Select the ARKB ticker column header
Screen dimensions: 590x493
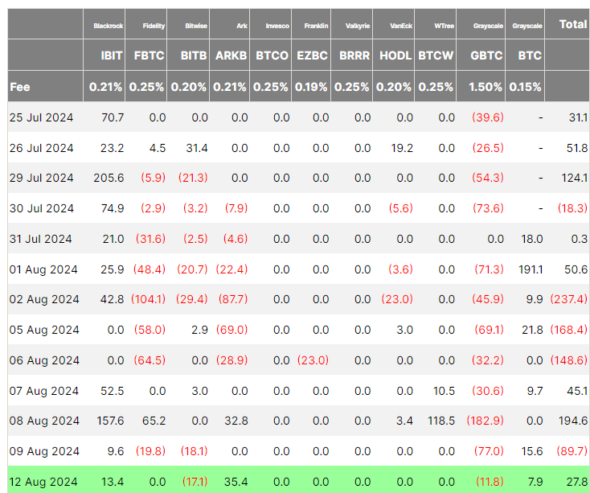click(230, 55)
